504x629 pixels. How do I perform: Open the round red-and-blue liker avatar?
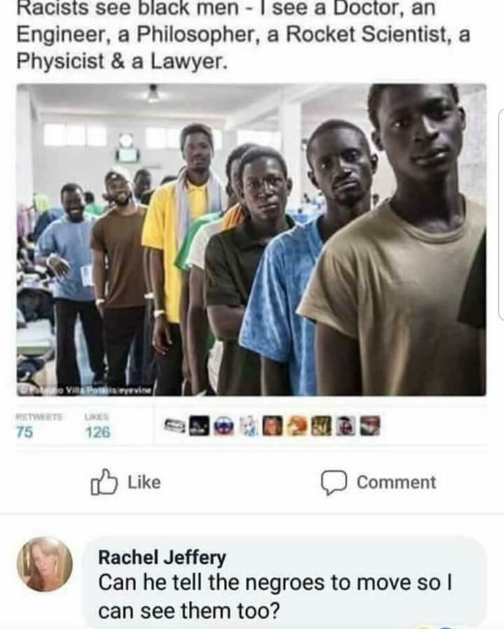tap(224, 426)
